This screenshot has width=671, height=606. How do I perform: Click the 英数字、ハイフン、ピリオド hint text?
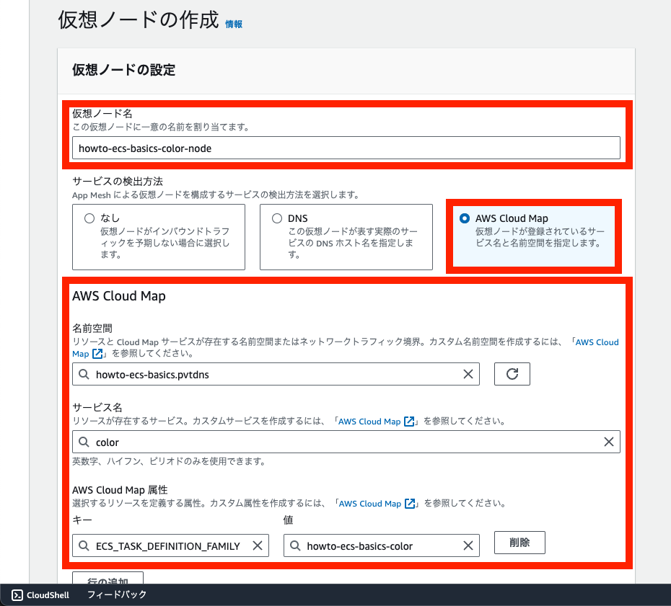tap(170, 462)
